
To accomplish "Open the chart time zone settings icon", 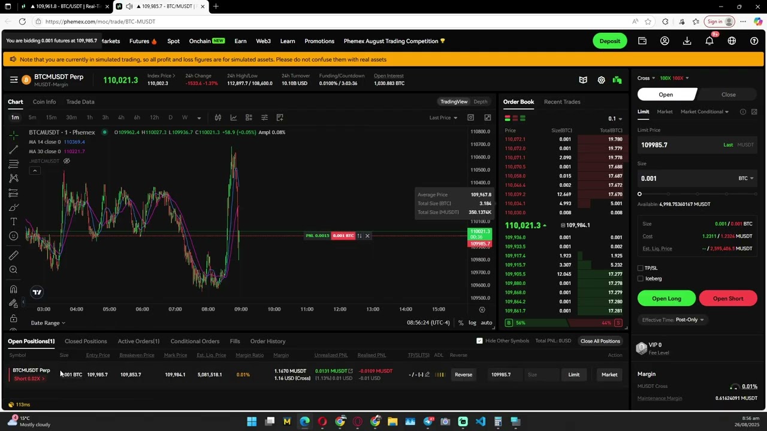I will point(482,309).
